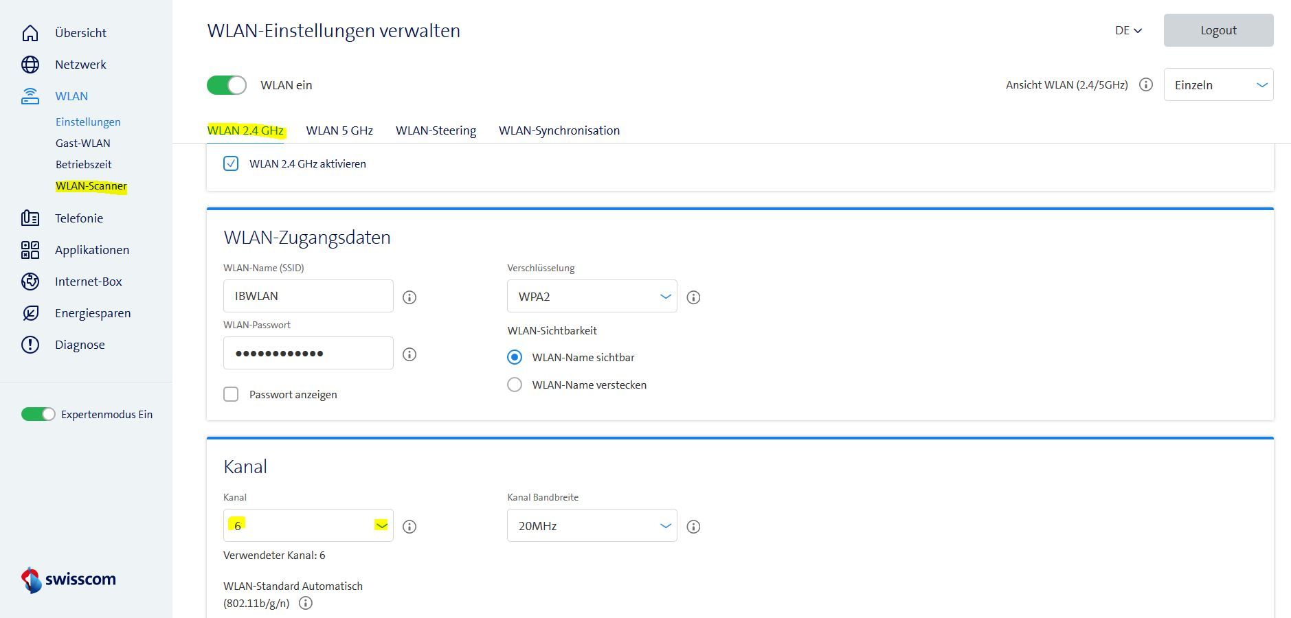Open the Gast-WLAN submenu link

[x=83, y=143]
